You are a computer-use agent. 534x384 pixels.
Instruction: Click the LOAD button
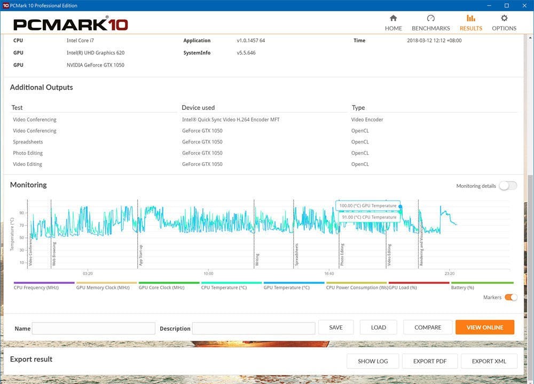coord(379,327)
